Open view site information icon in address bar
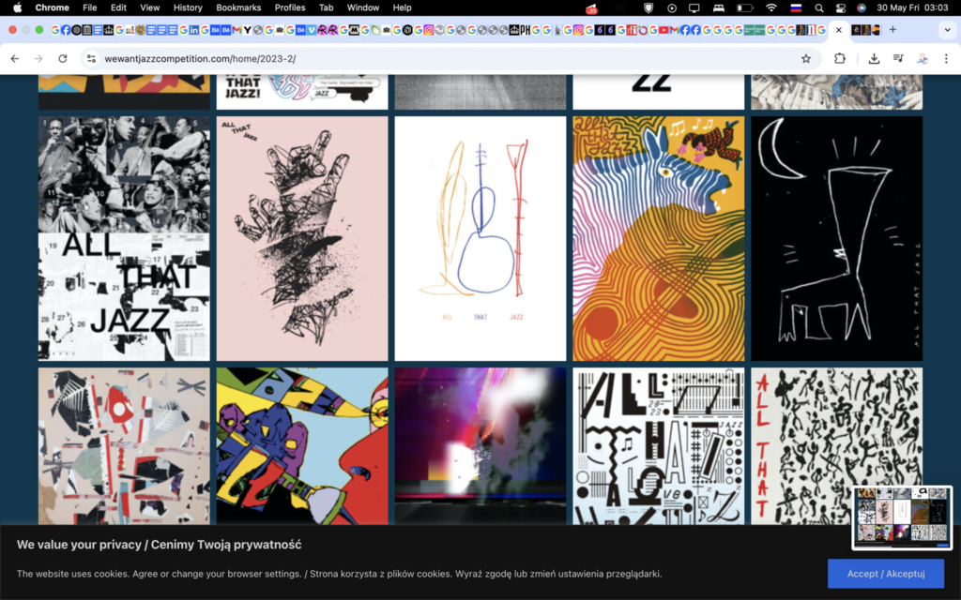This screenshot has width=961, height=600. pos(91,58)
